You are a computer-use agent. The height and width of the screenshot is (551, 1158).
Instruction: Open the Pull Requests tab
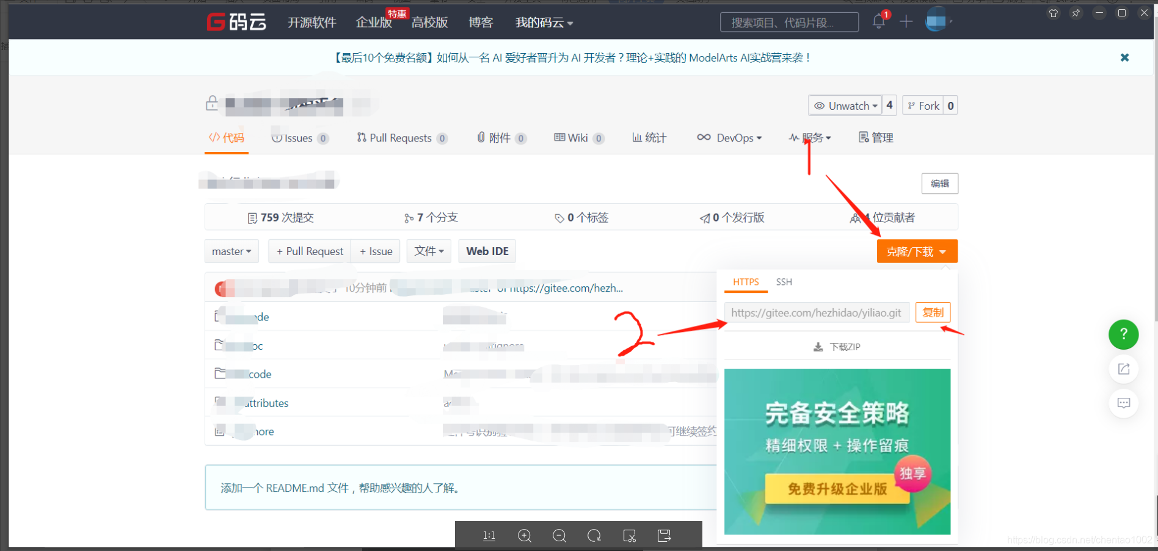point(402,138)
